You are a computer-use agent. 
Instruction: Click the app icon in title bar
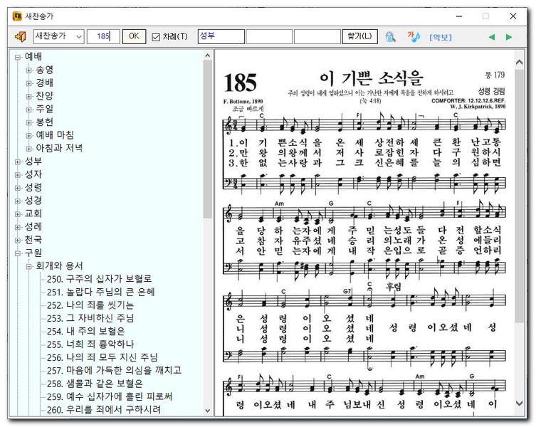(17, 16)
